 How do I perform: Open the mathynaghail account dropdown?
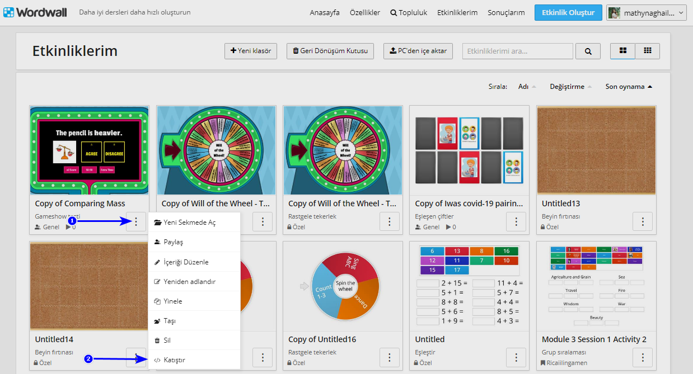tap(647, 13)
